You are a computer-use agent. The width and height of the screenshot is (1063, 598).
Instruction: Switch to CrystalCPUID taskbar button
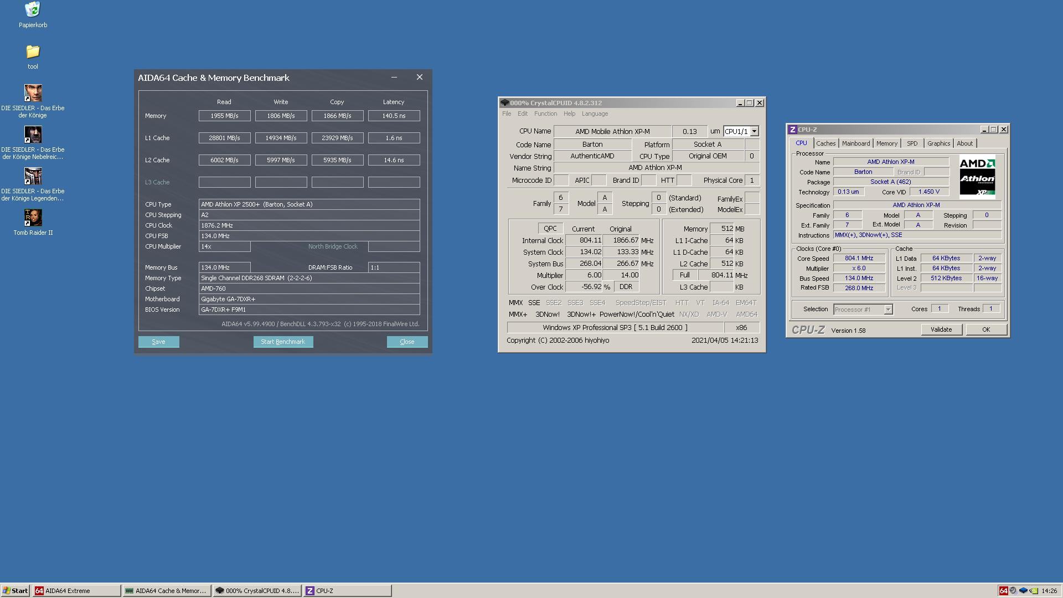(x=257, y=591)
